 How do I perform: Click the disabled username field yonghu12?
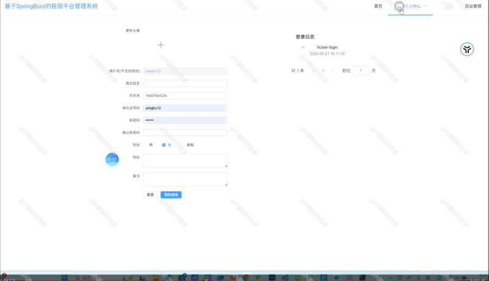(x=185, y=71)
